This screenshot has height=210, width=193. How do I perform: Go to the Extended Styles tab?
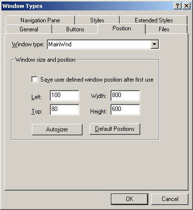pyautogui.click(x=154, y=20)
